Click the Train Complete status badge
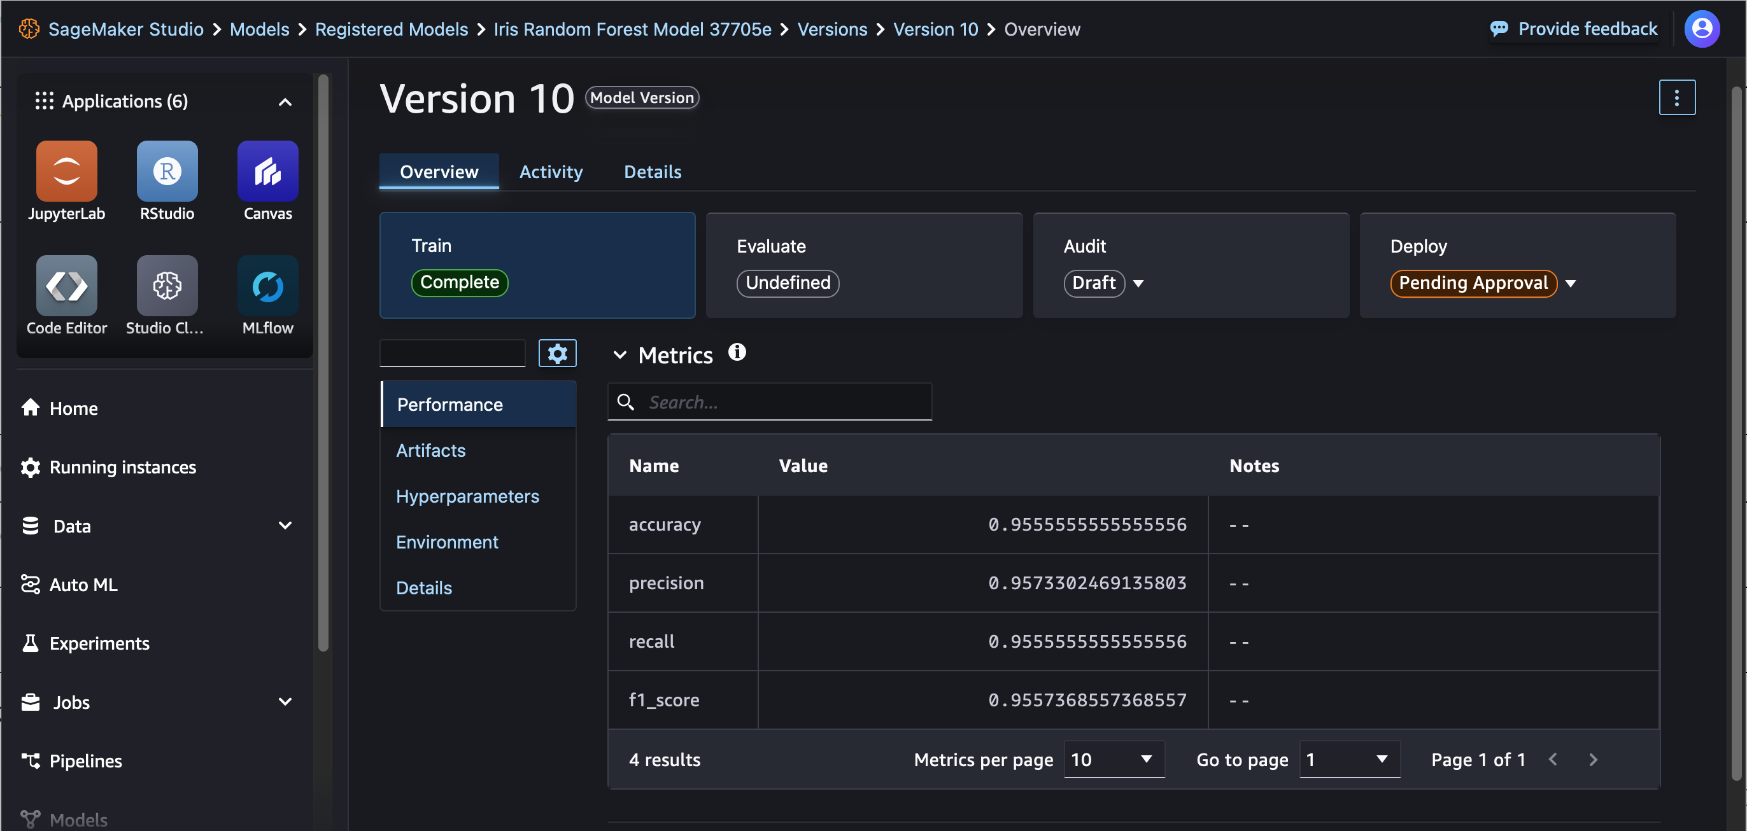 click(459, 282)
